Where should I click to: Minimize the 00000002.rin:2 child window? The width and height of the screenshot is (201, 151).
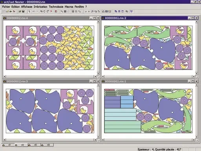click(x=189, y=18)
